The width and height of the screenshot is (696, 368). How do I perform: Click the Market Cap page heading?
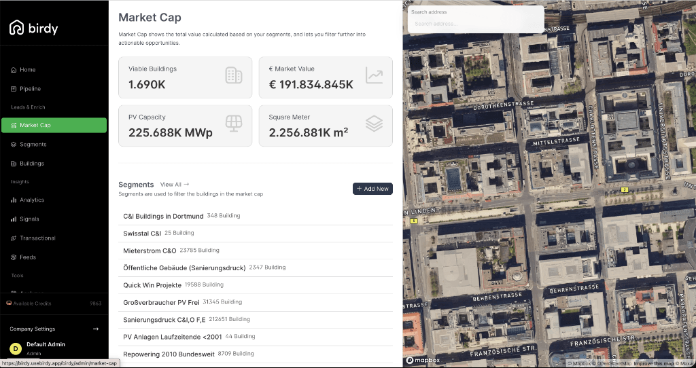point(150,18)
